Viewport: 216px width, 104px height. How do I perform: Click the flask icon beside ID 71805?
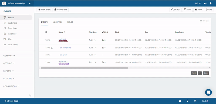click(52, 48)
